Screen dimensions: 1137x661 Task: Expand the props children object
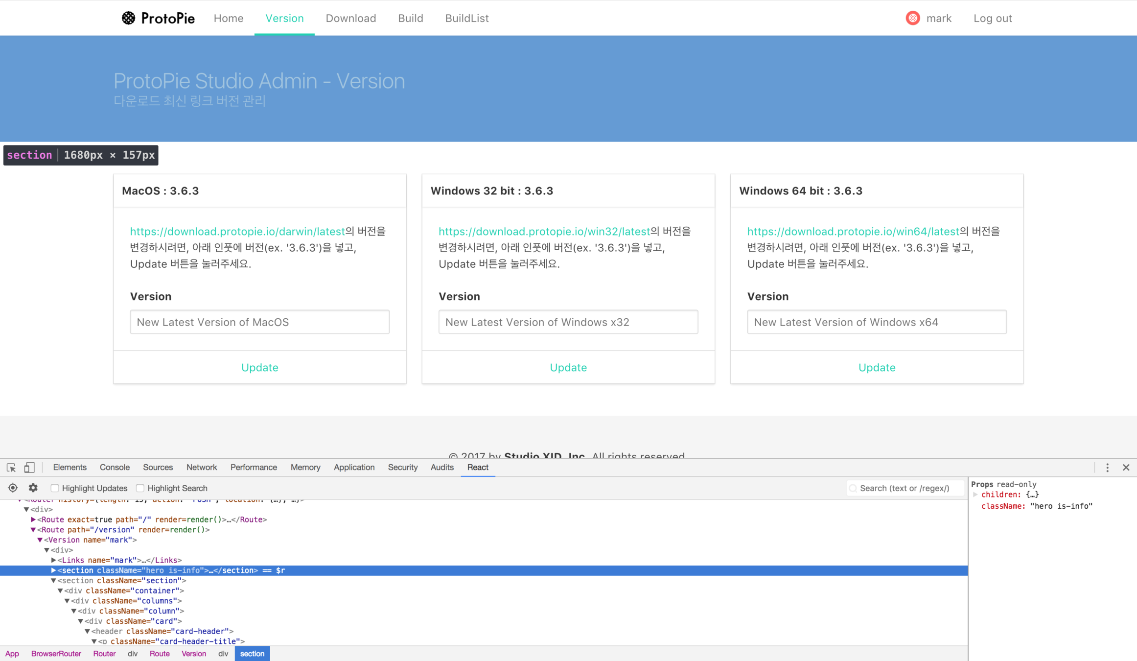point(975,495)
